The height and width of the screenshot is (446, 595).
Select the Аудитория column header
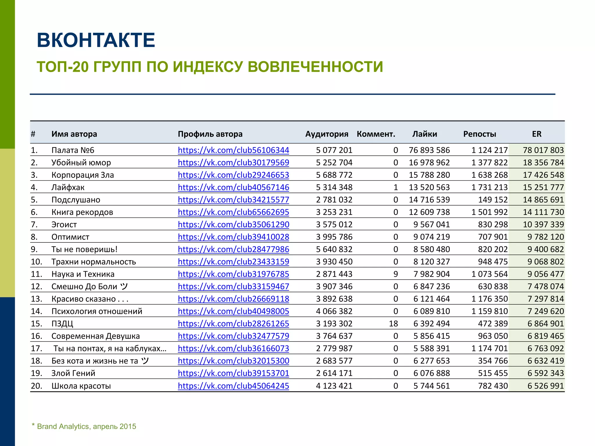tap(327, 134)
